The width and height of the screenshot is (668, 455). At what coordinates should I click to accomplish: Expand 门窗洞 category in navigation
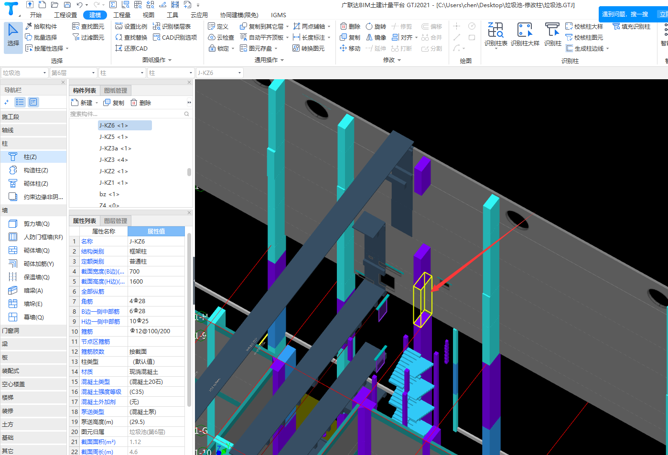tap(33, 330)
